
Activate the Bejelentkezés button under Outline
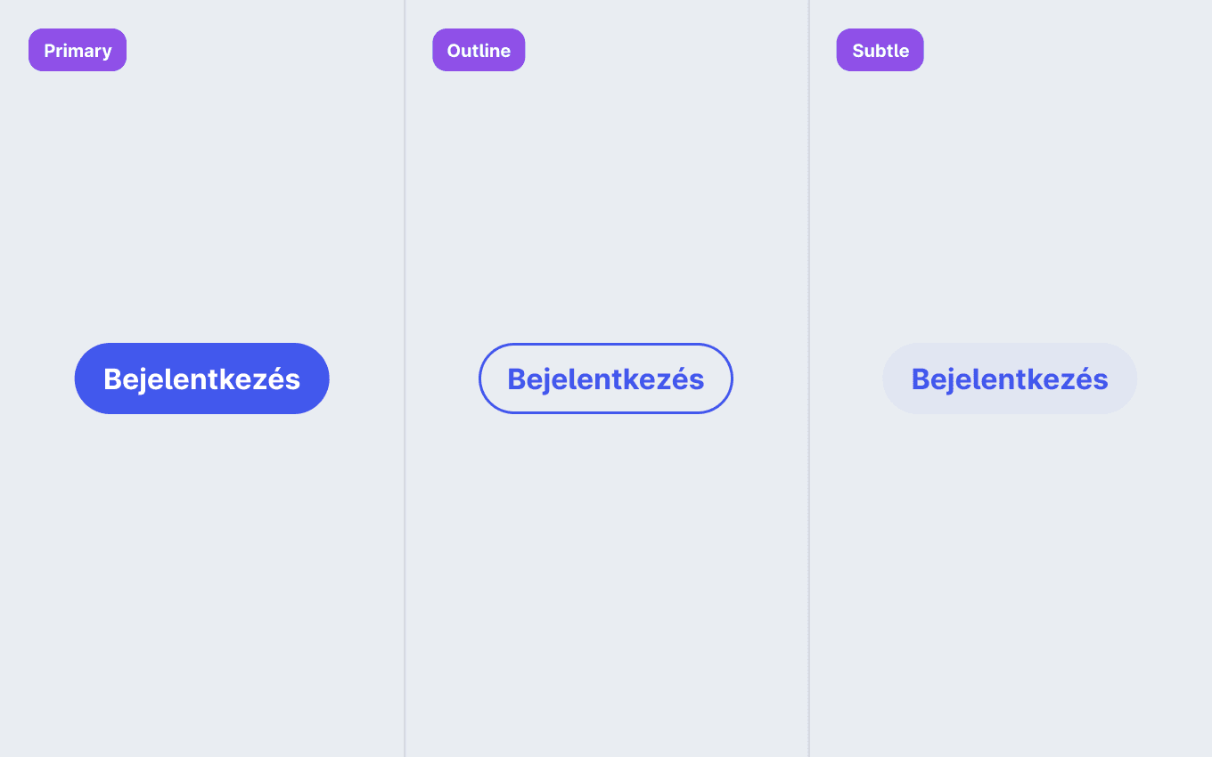point(606,378)
